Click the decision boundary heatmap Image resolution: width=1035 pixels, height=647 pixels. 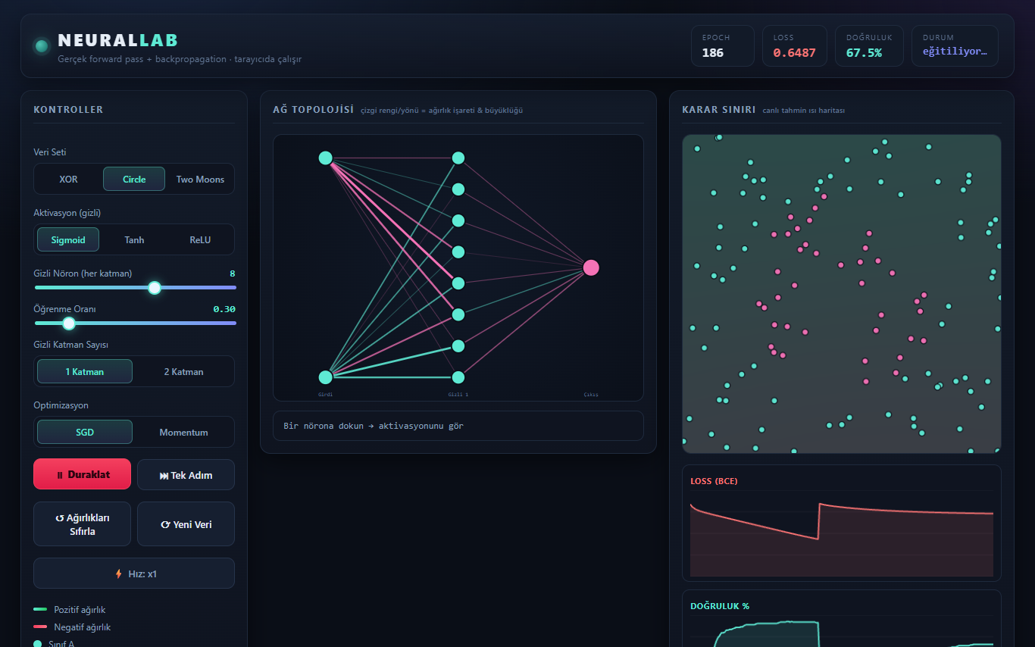tap(842, 294)
